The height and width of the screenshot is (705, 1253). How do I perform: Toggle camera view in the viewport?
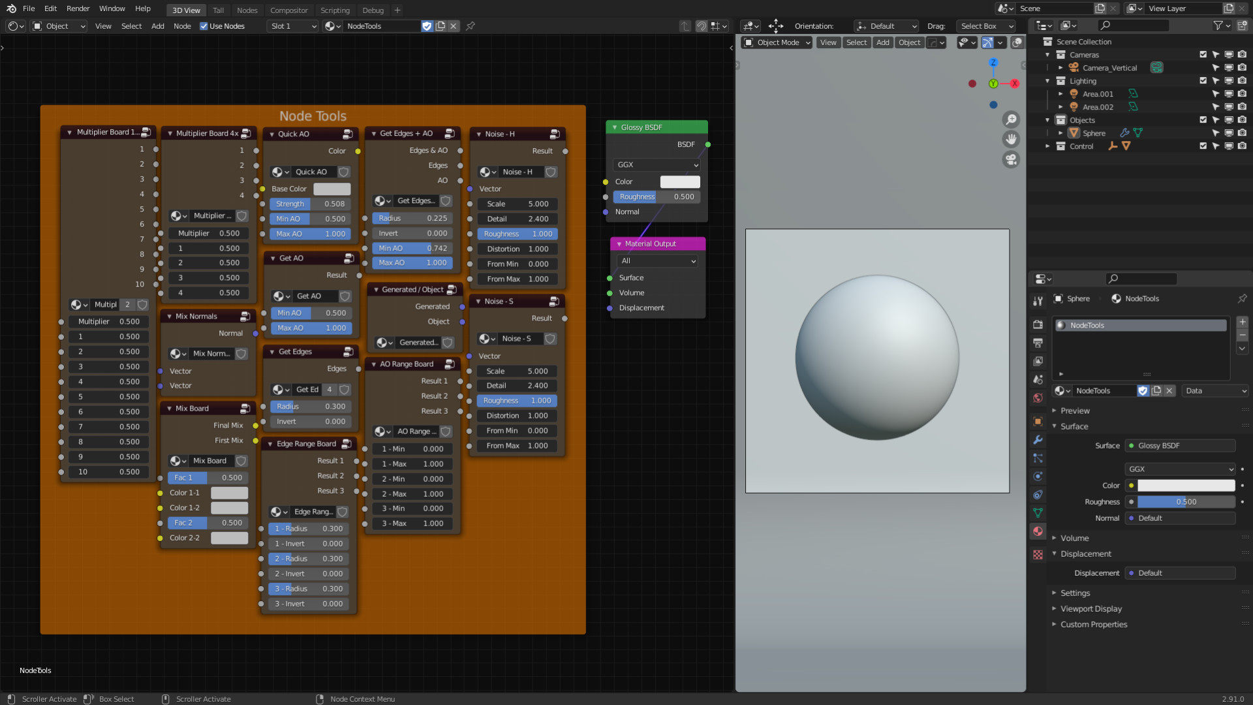click(x=1011, y=159)
